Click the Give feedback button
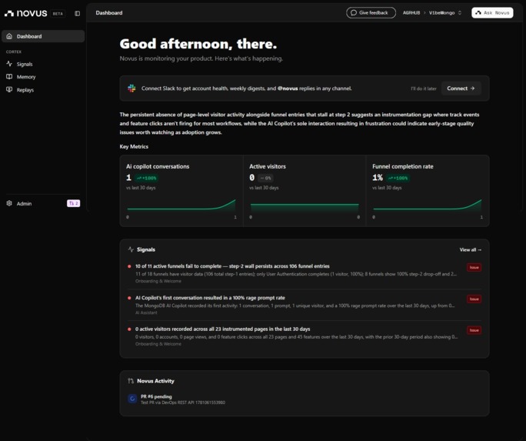The width and height of the screenshot is (526, 441). click(x=371, y=13)
